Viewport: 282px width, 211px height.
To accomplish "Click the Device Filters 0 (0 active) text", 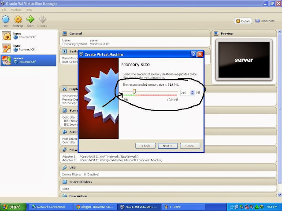I will coord(81,175).
